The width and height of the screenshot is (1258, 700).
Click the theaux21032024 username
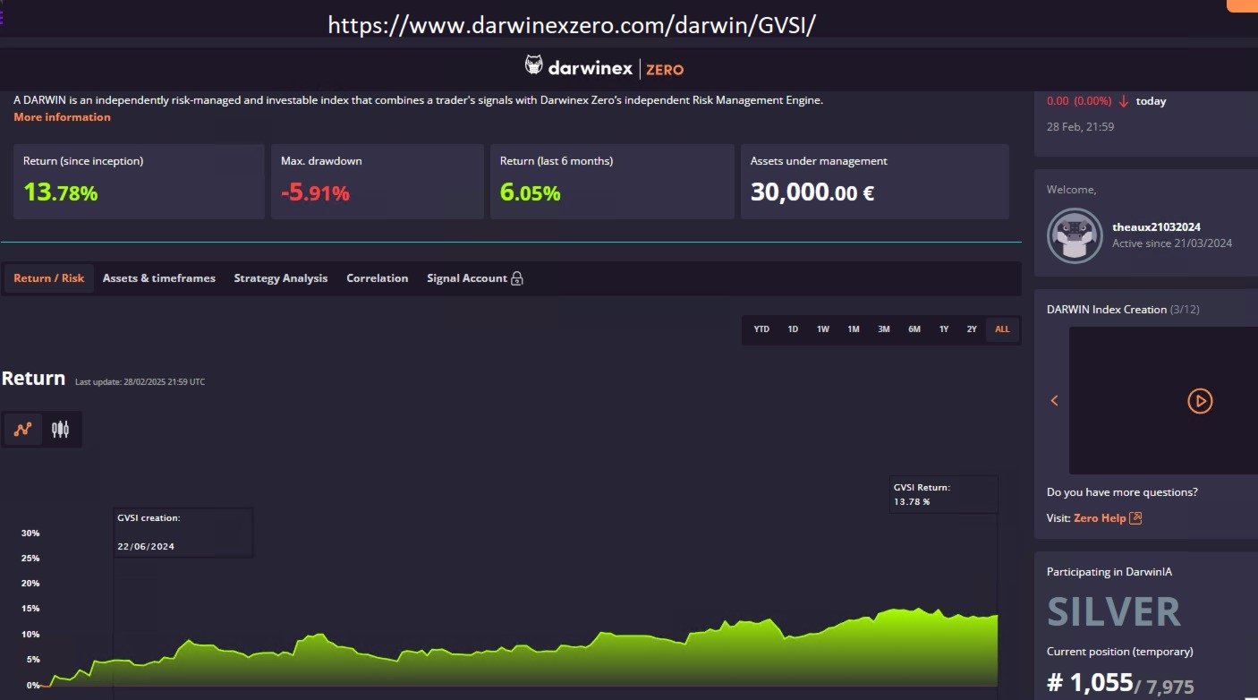[1157, 227]
